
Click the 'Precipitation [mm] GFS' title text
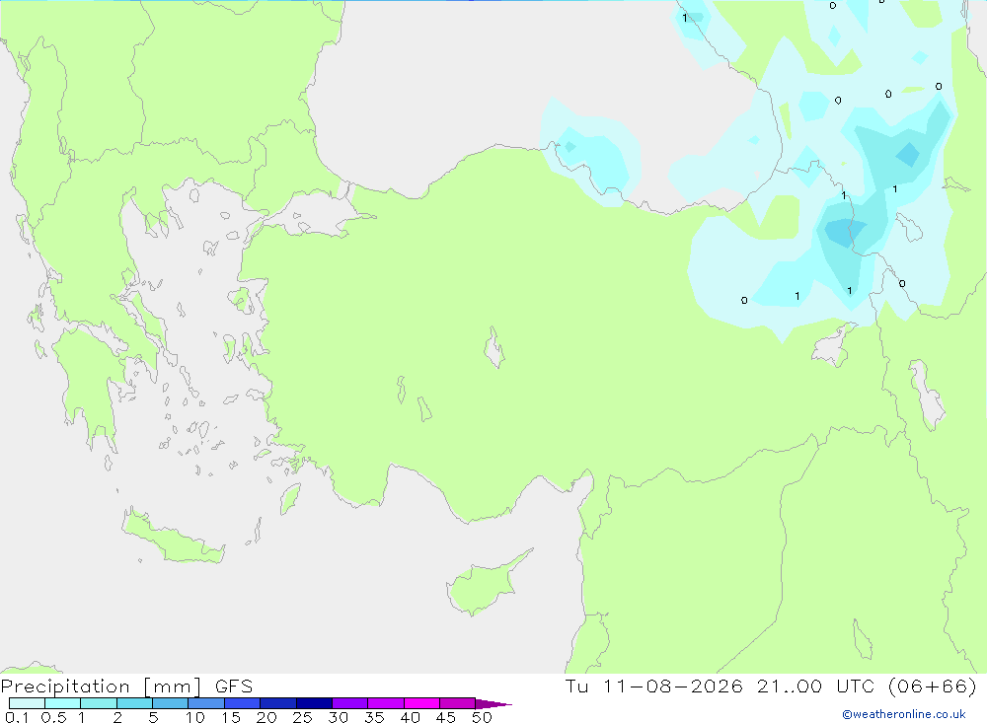(x=126, y=687)
